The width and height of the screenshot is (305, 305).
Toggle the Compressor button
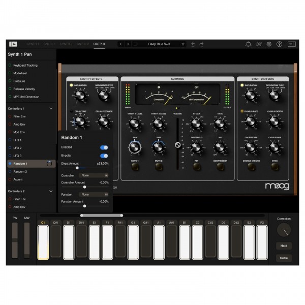220,167
